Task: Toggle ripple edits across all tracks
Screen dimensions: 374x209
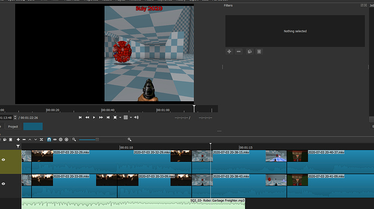Action: pos(61,140)
